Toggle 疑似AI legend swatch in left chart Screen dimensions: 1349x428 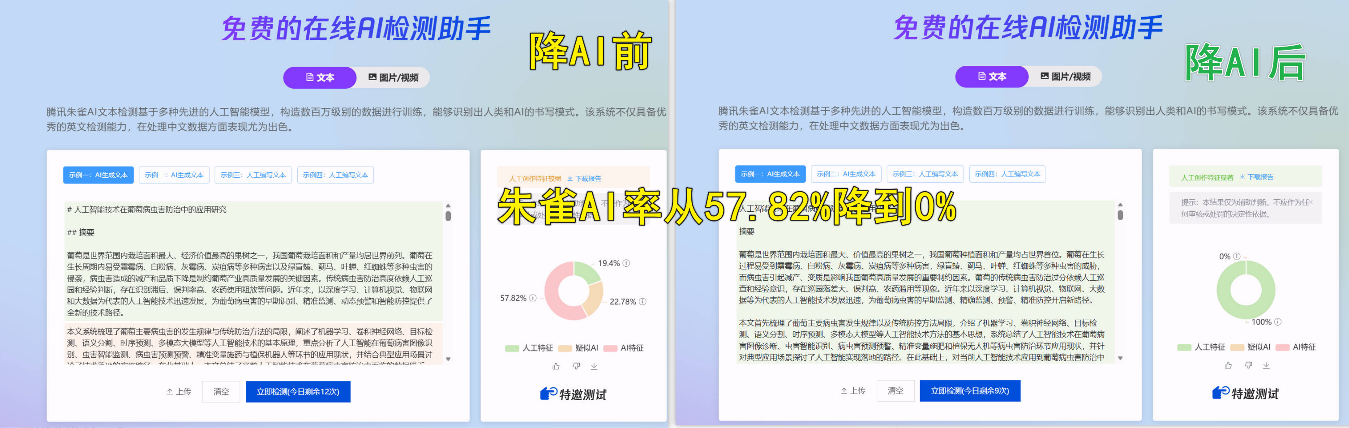point(565,348)
